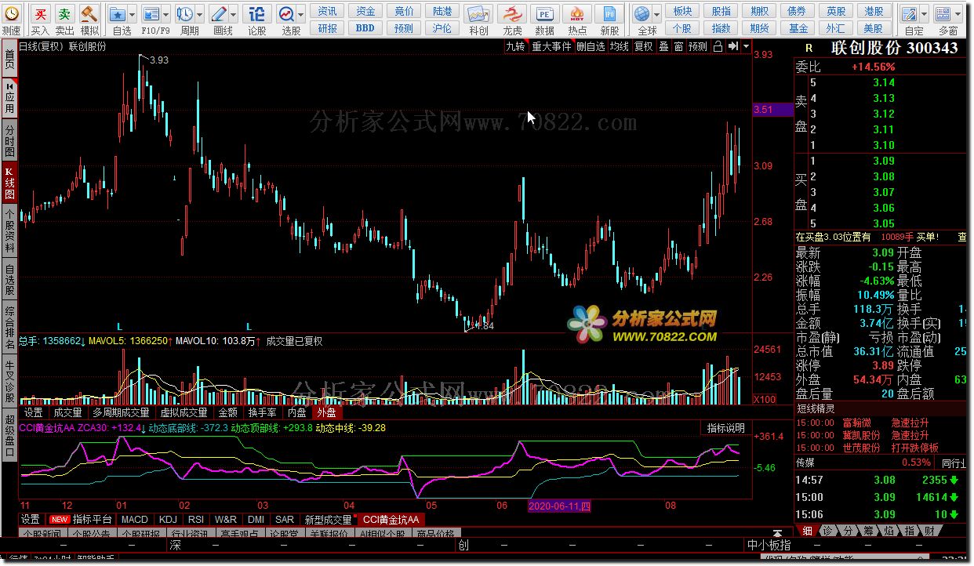Expand the dropdown arrow beside 自定 icon
This screenshot has width=974, height=566.
click(x=924, y=14)
